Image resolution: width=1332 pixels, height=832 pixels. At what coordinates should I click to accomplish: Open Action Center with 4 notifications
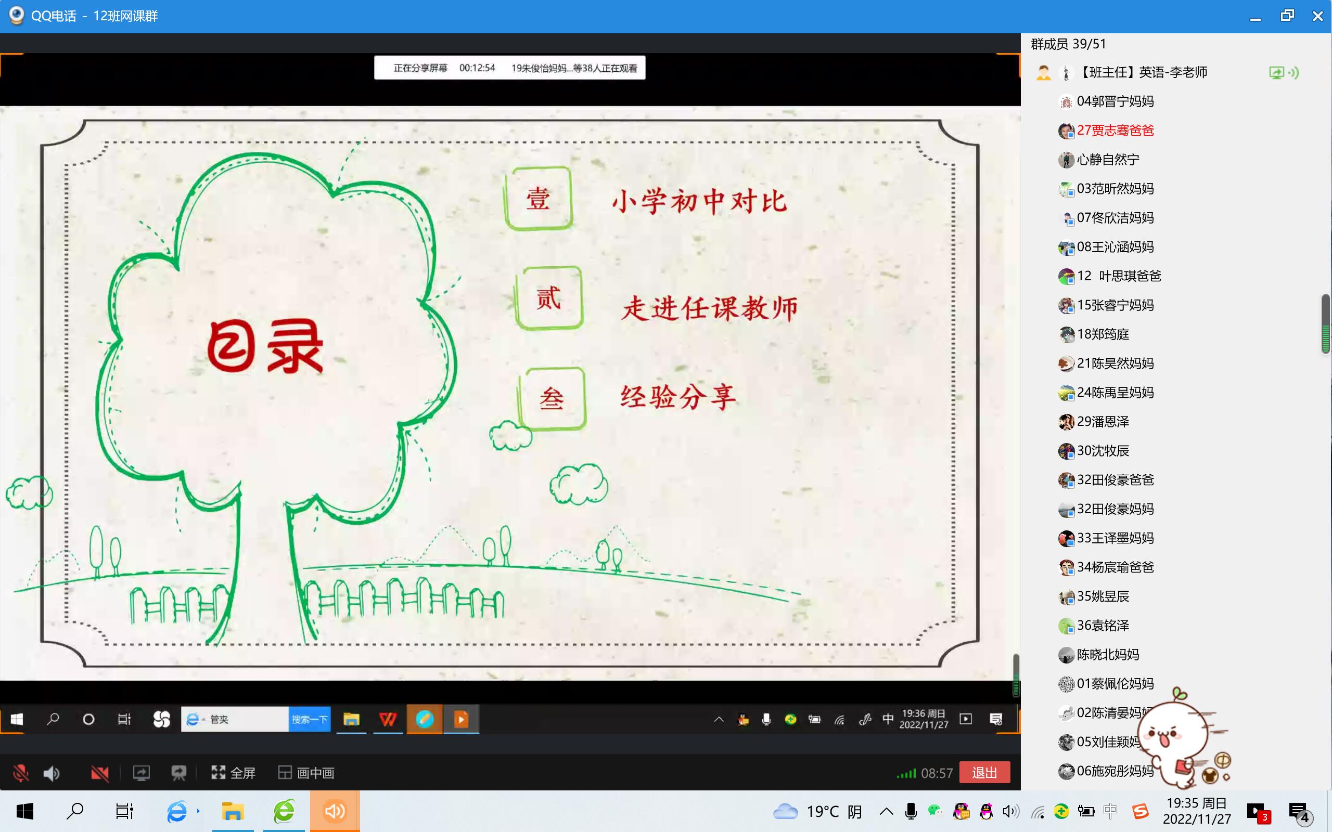[x=1301, y=813]
